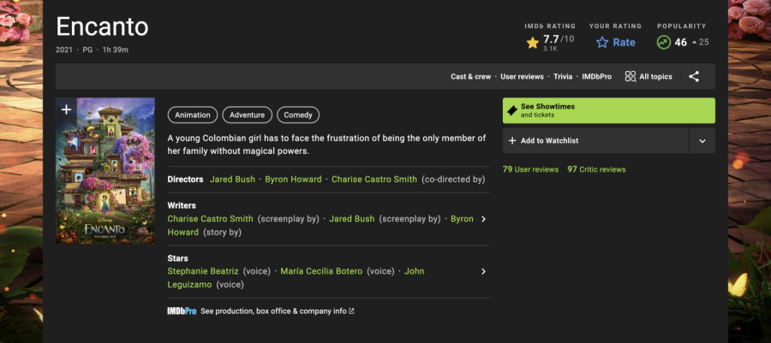Click the popularity score 46

[x=680, y=43]
